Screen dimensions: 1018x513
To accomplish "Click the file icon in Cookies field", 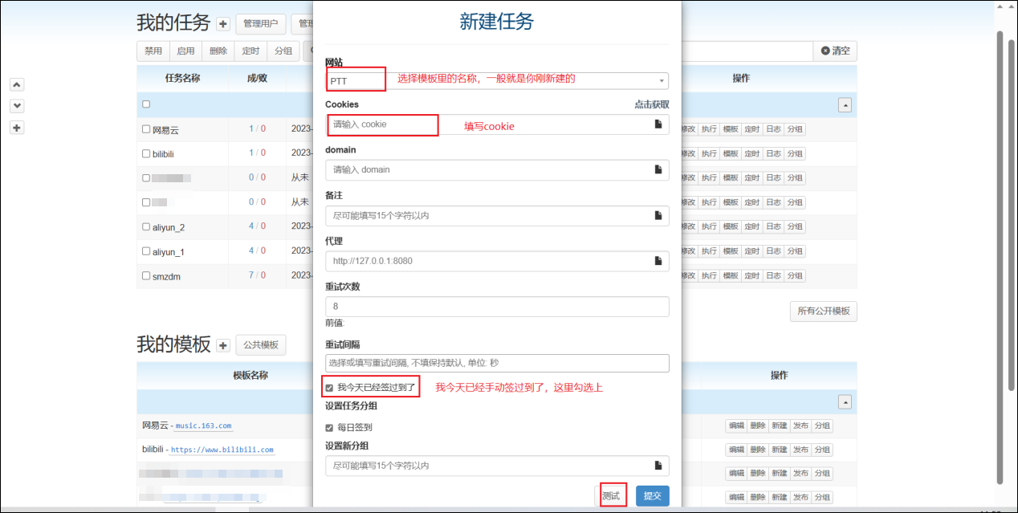I will click(x=658, y=124).
